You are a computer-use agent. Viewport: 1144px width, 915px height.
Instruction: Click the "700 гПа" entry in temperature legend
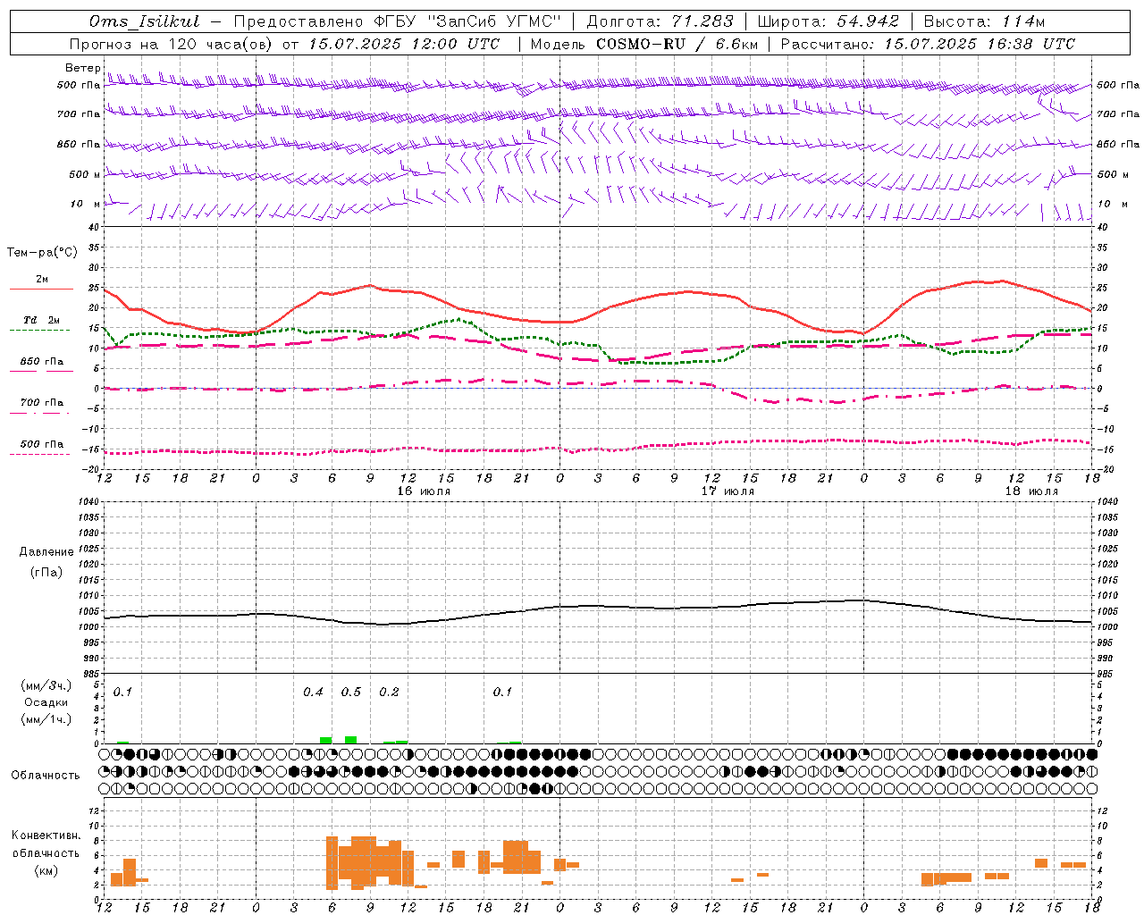42,403
